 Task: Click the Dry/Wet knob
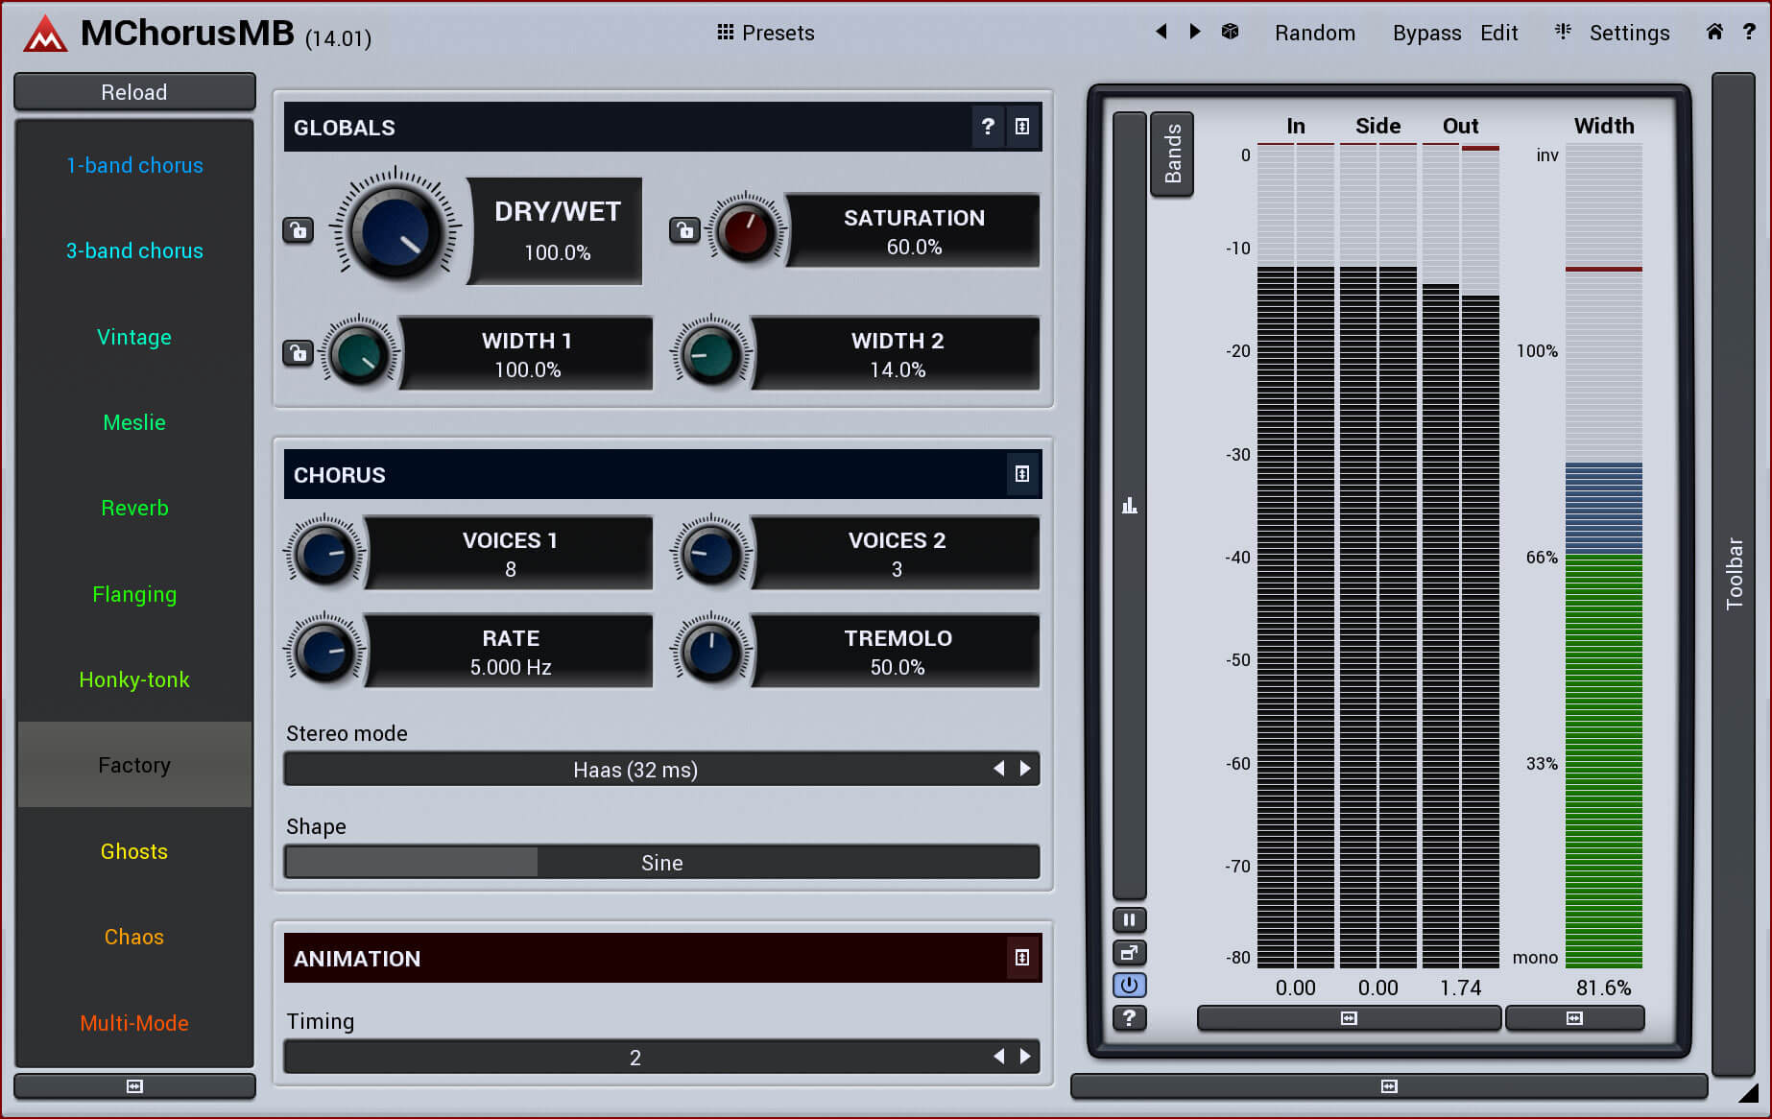click(395, 230)
